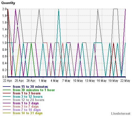Image resolution: width=132 pixels, height=116 pixels.
Task: Click the 'from 12 to 24 hours' legend label
Action: point(28,100)
